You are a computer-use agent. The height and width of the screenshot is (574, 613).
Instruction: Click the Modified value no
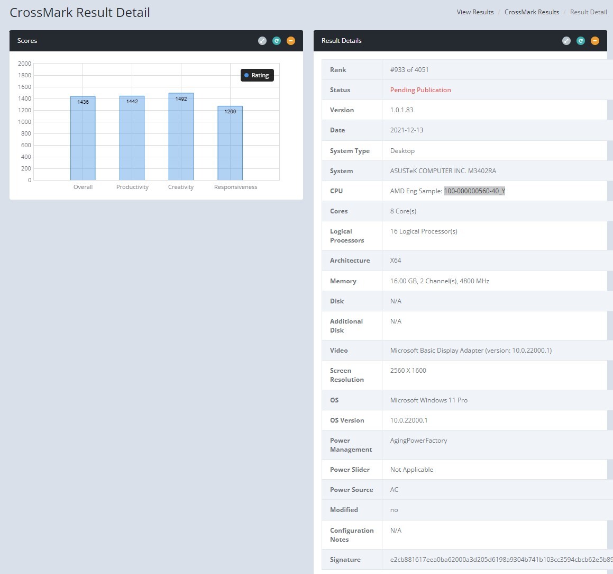coord(394,510)
